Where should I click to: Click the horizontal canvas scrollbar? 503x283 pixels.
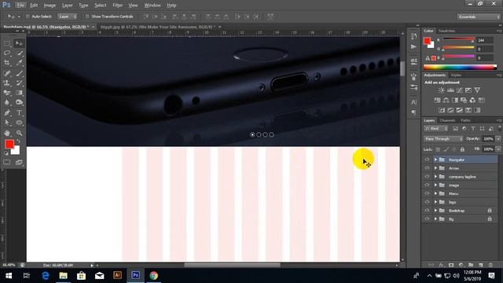pyautogui.click(x=232, y=265)
